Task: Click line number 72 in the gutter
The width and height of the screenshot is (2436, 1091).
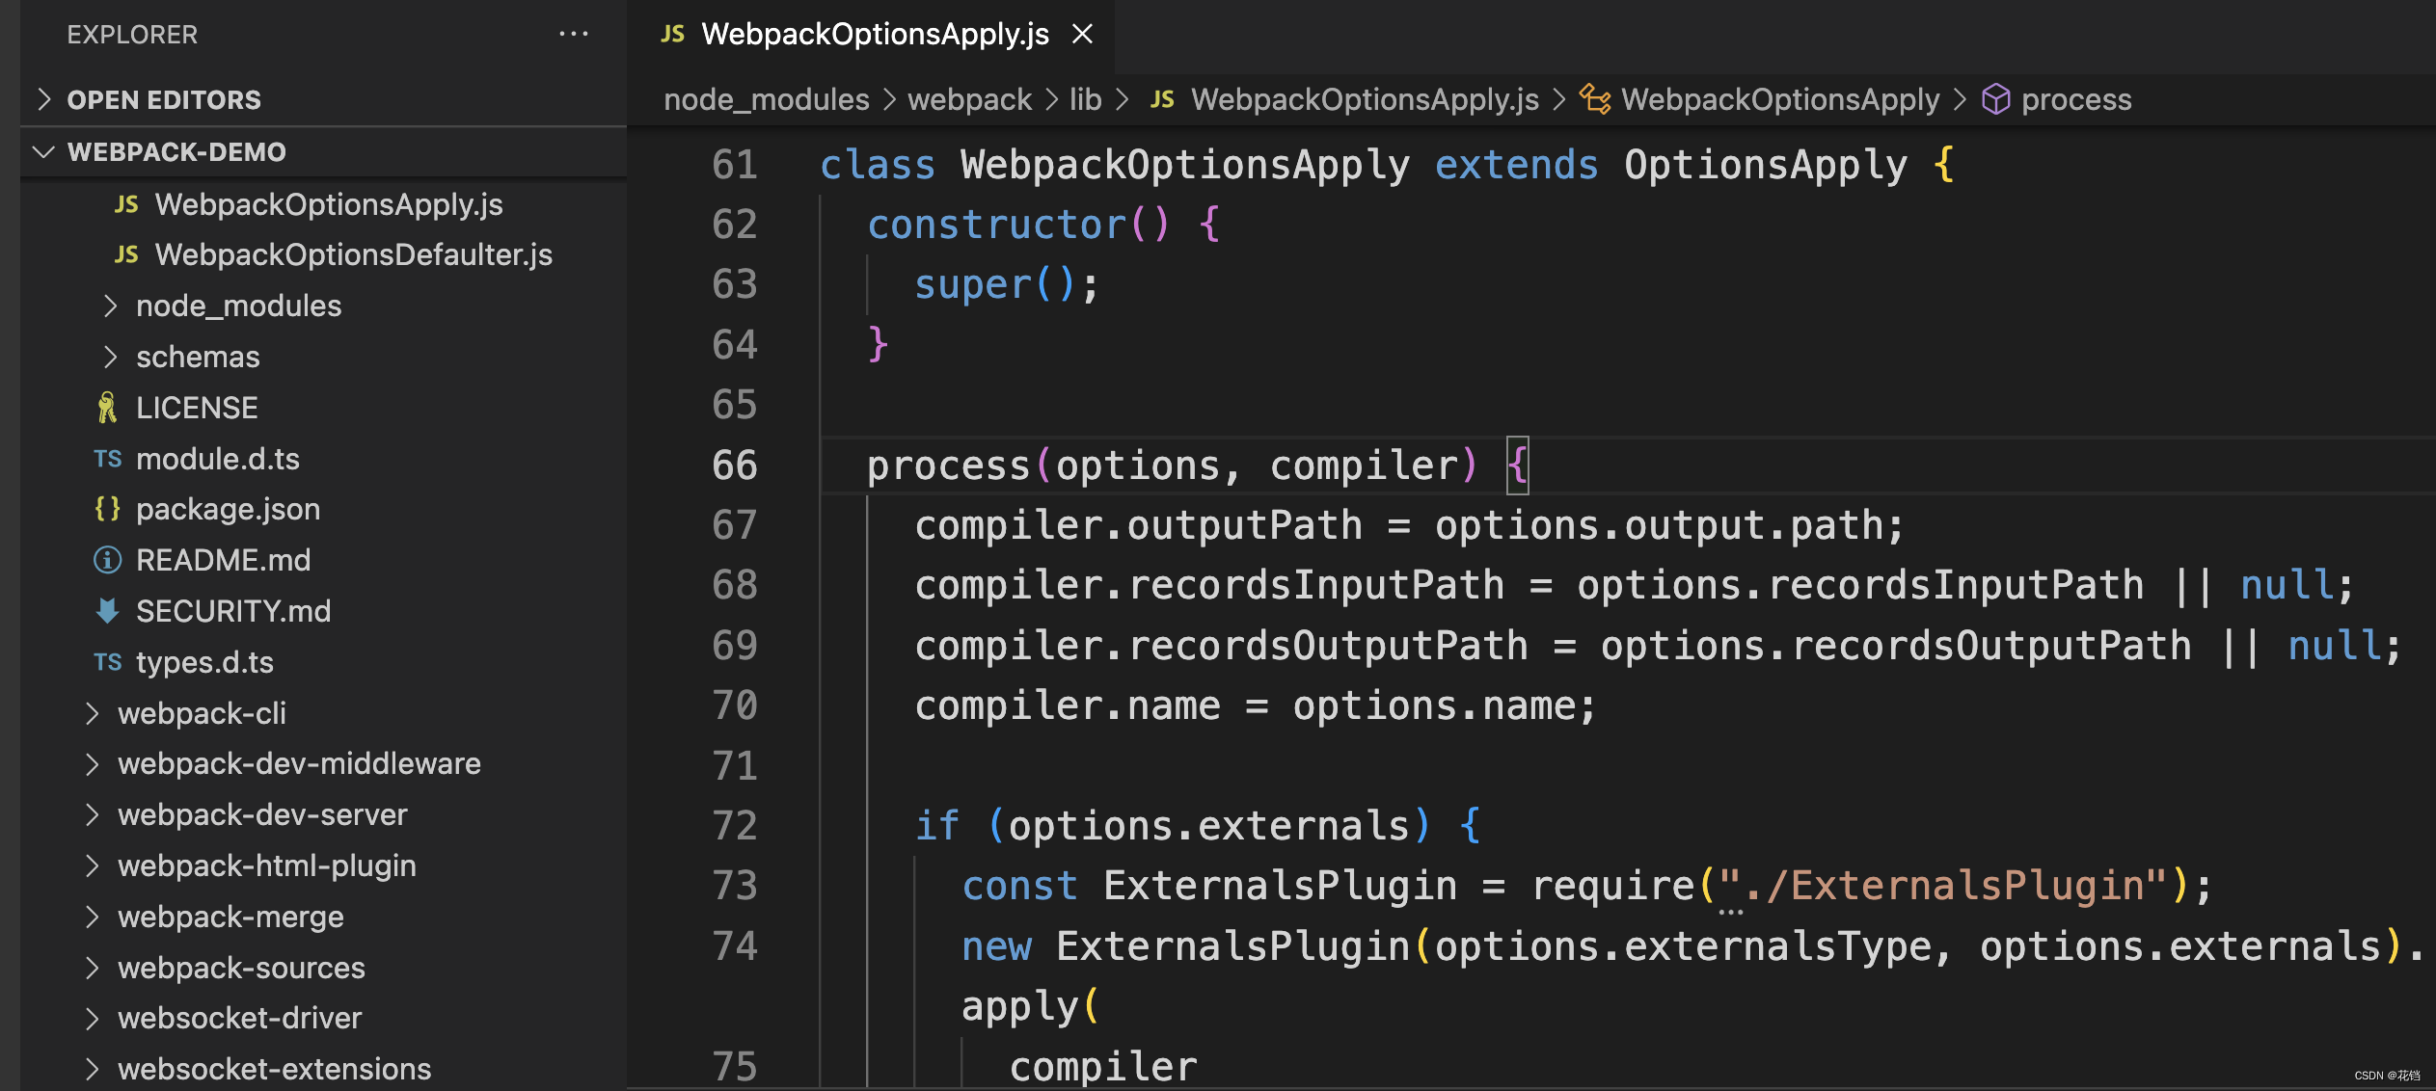Action: coord(734,825)
